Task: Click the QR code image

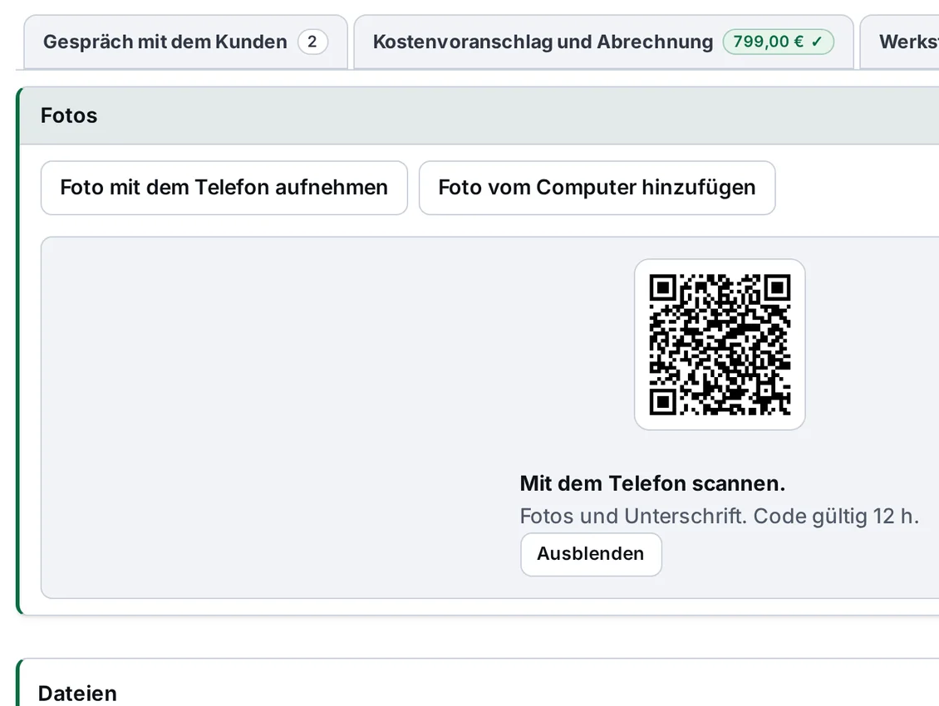Action: [x=720, y=345]
